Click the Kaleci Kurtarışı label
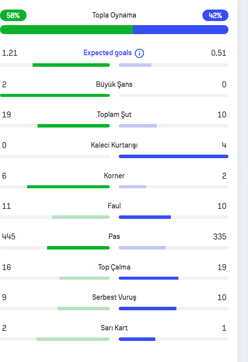Viewport: 248px width, 362px height. coord(114,145)
